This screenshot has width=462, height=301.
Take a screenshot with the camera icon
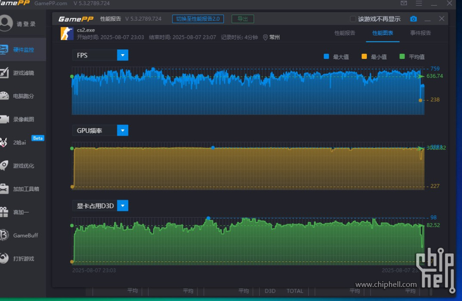413,19
